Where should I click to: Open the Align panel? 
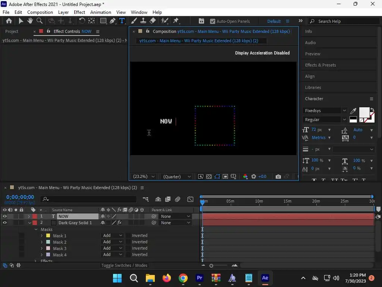point(310,76)
